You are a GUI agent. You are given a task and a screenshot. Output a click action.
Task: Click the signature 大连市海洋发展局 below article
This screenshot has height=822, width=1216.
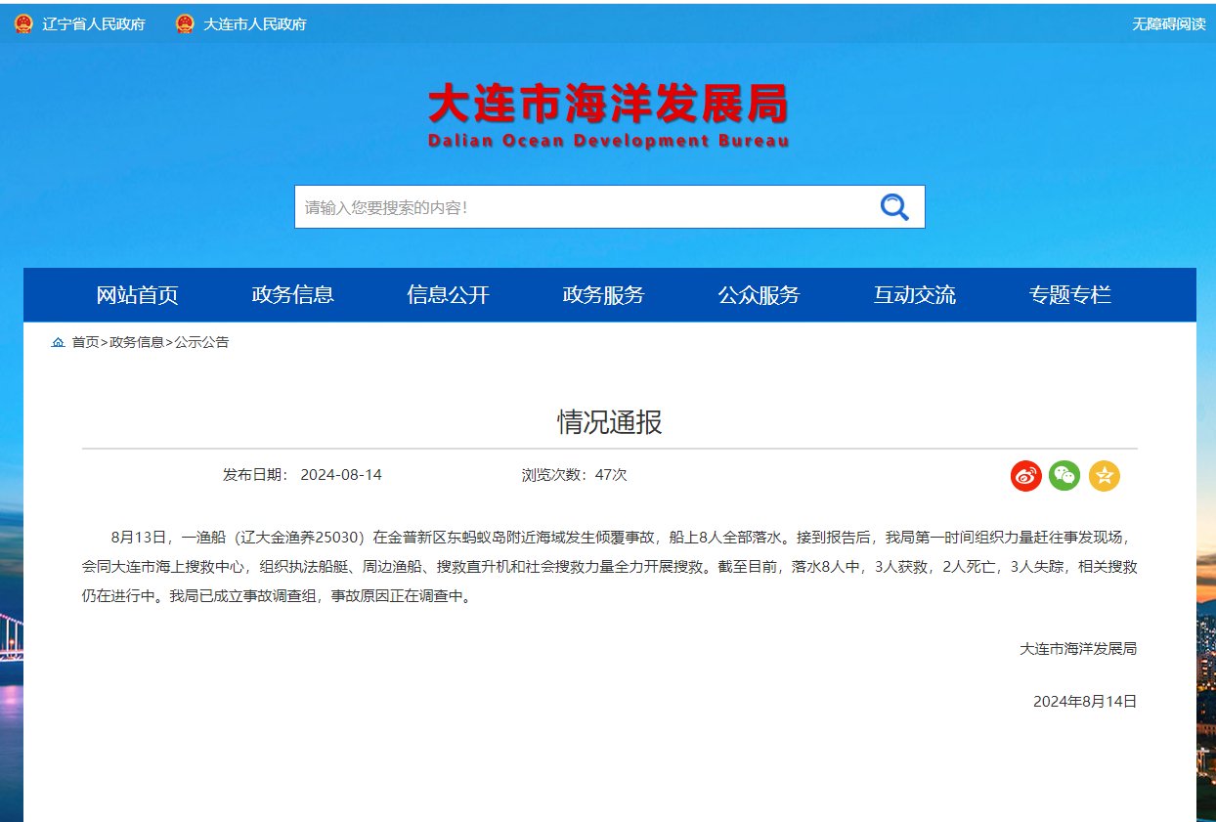coord(1078,649)
